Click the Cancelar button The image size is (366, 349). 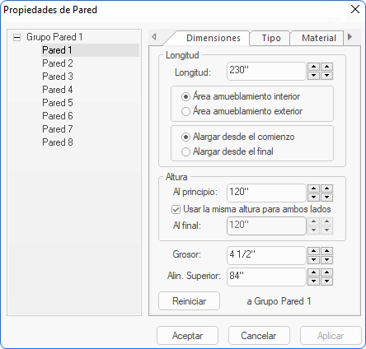click(259, 336)
